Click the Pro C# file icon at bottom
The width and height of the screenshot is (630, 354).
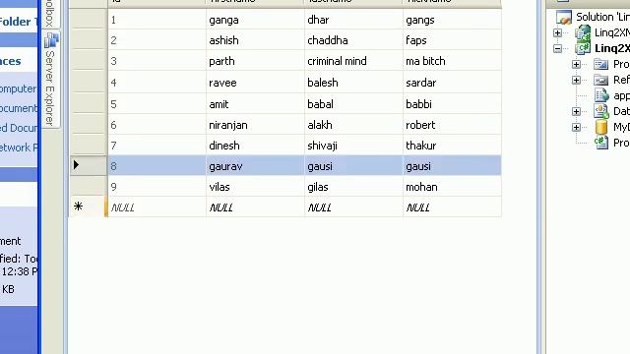pyautogui.click(x=601, y=143)
